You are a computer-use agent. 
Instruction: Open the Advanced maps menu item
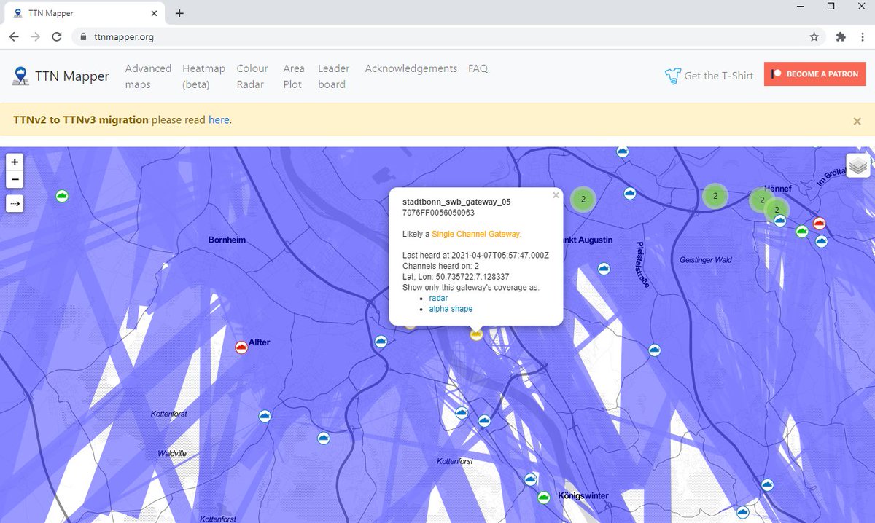click(x=148, y=76)
